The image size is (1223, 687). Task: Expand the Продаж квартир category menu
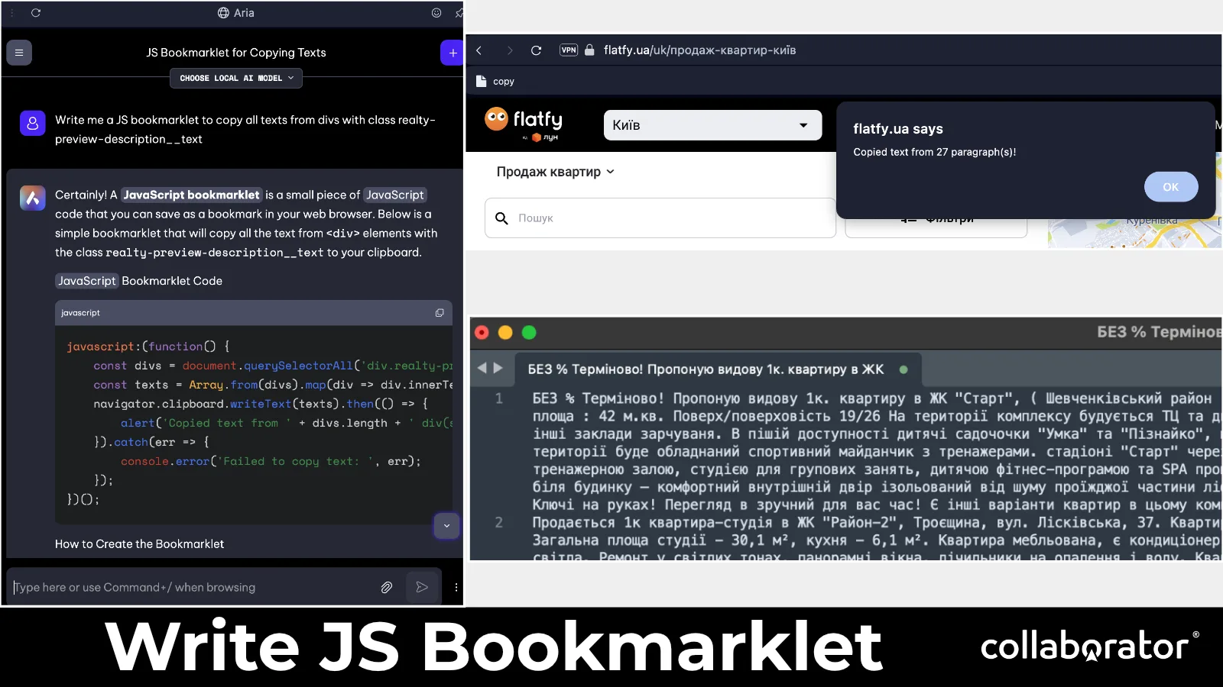pos(556,172)
